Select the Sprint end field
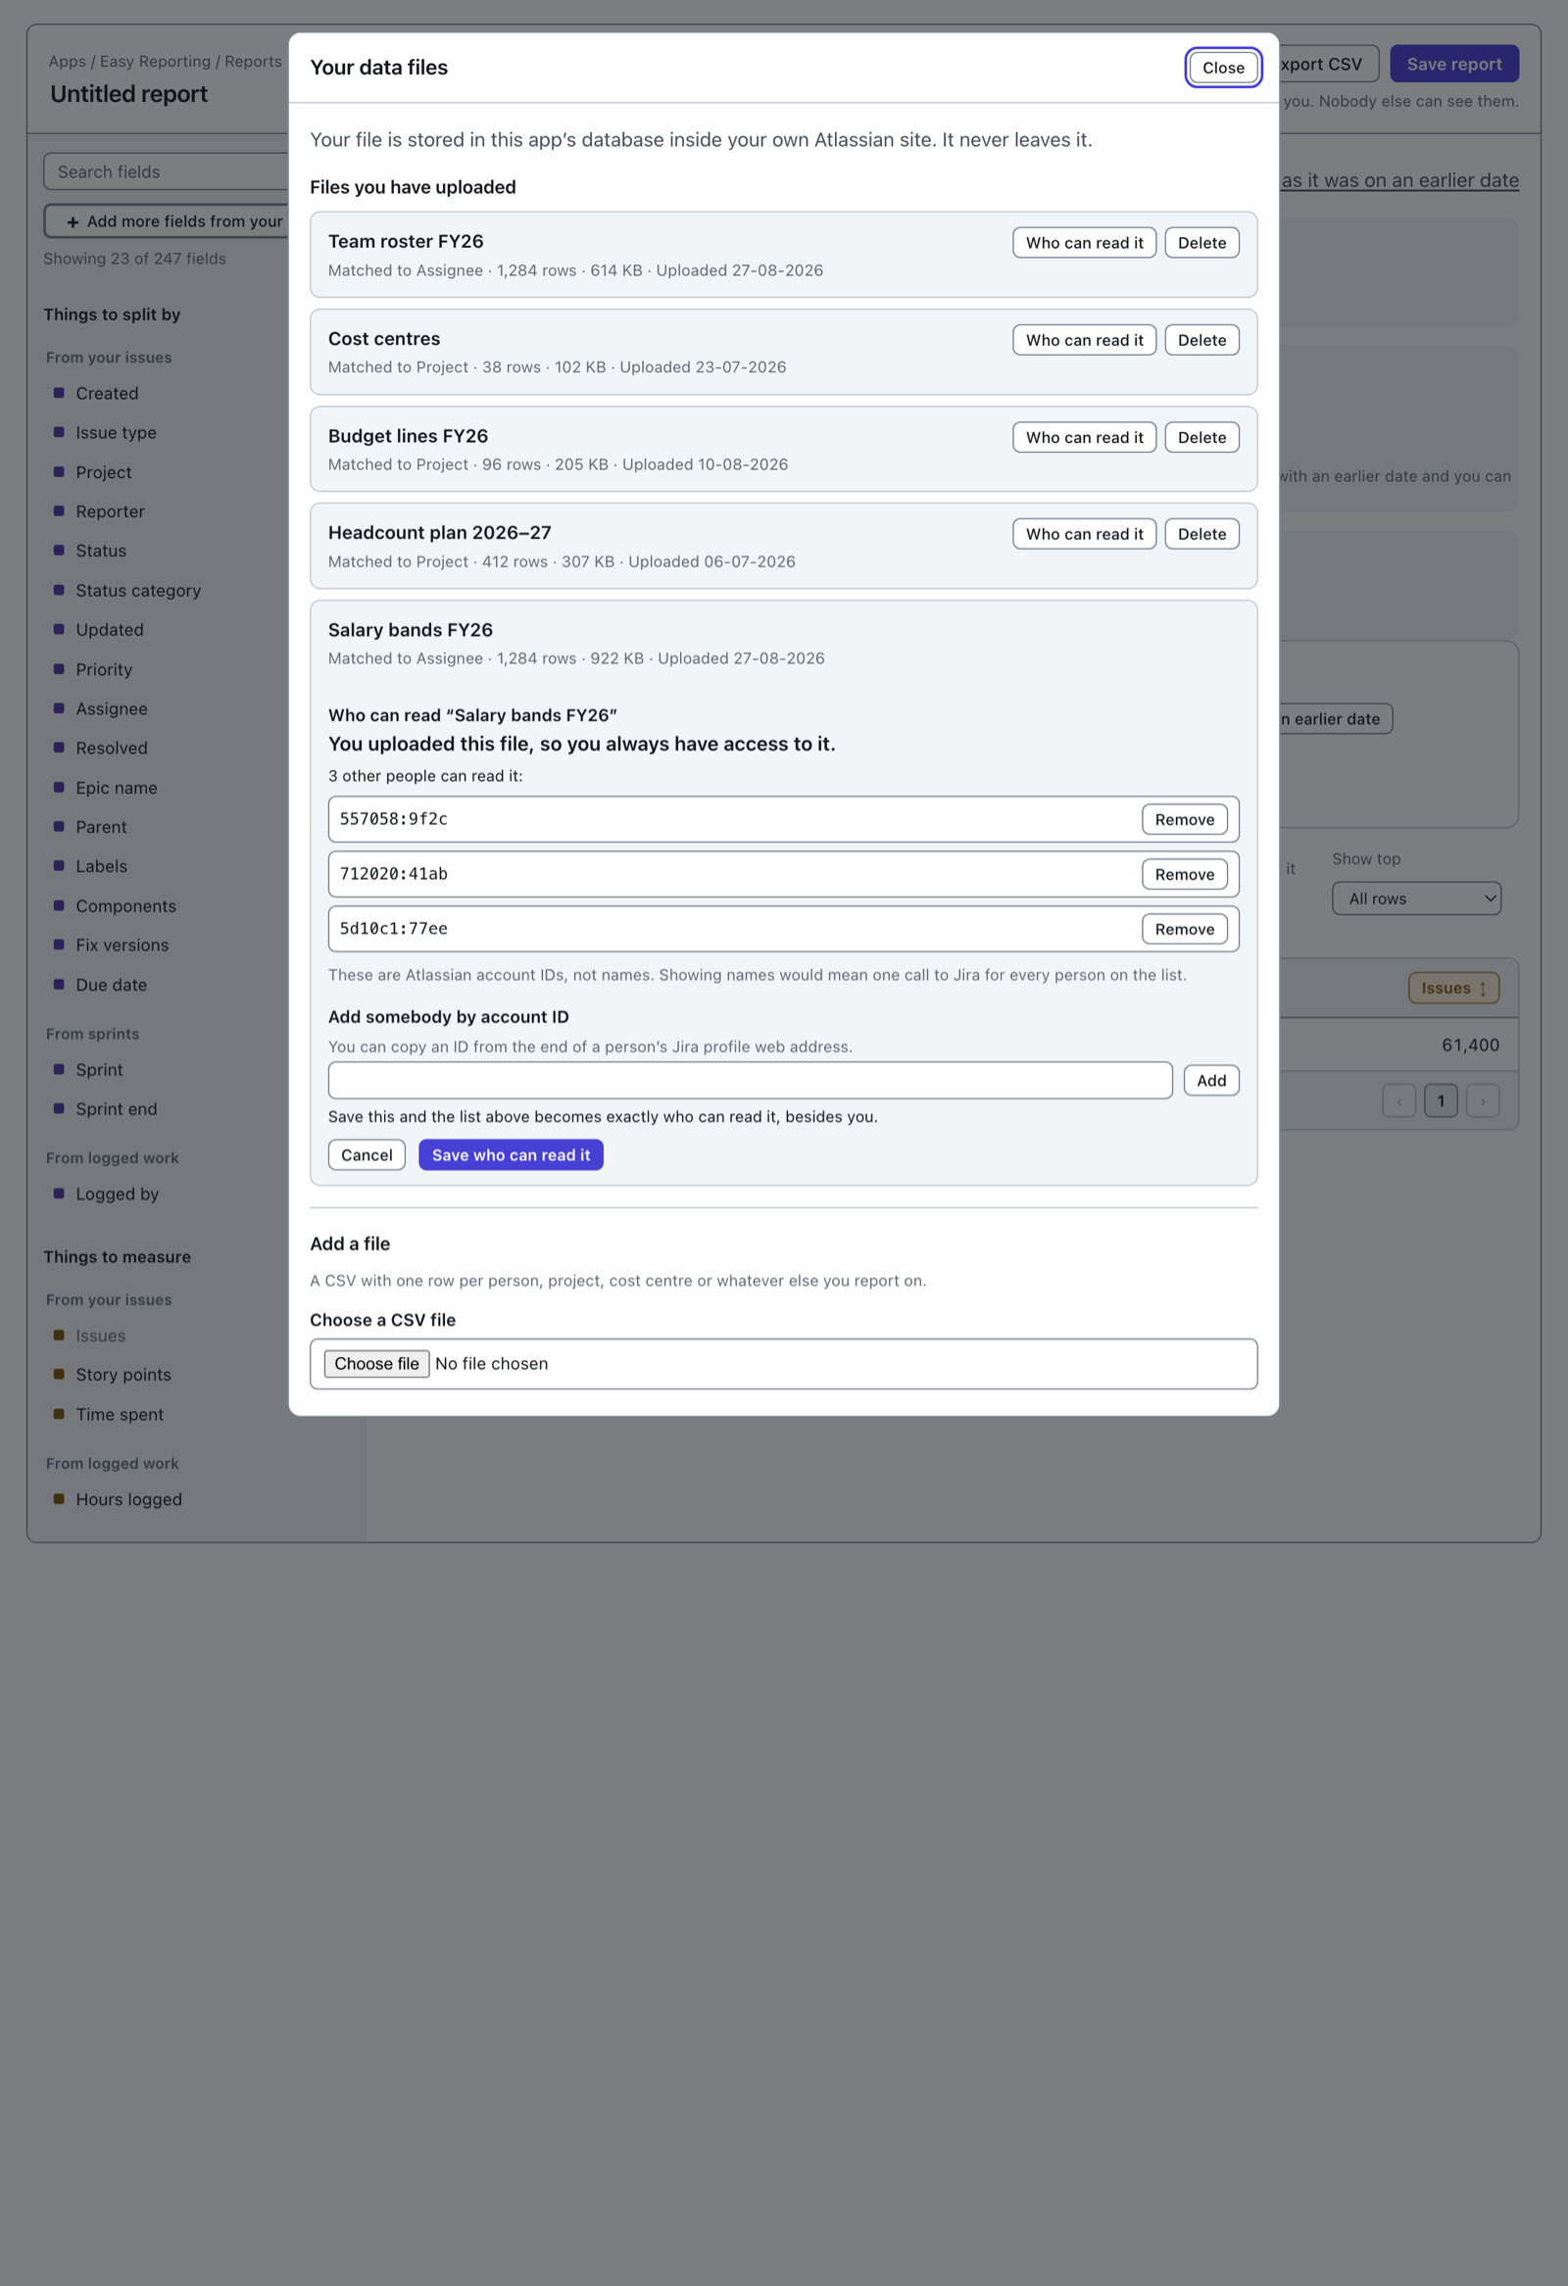1568x2286 pixels. coord(117,1108)
